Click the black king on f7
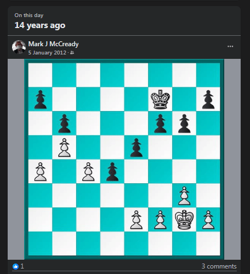250x274 pixels. click(160, 99)
